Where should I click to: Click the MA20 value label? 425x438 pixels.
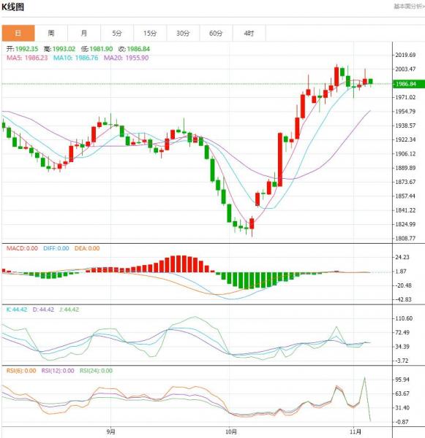click(x=127, y=58)
